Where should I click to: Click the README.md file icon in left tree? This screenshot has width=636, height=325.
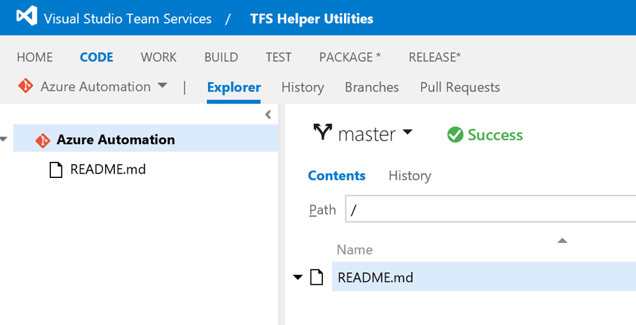[56, 169]
